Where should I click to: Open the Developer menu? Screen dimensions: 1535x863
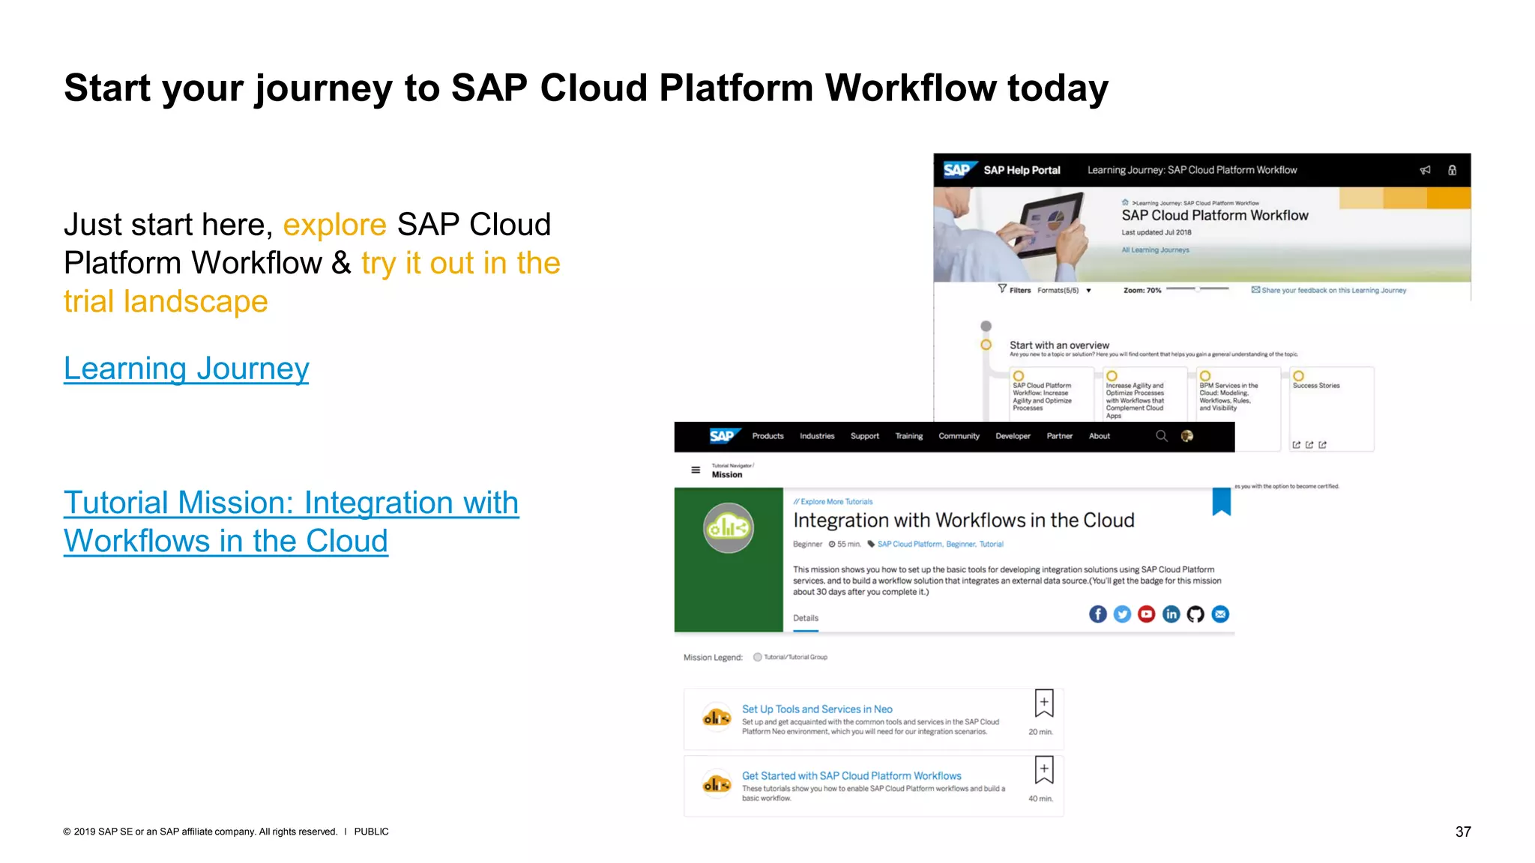[1013, 436]
